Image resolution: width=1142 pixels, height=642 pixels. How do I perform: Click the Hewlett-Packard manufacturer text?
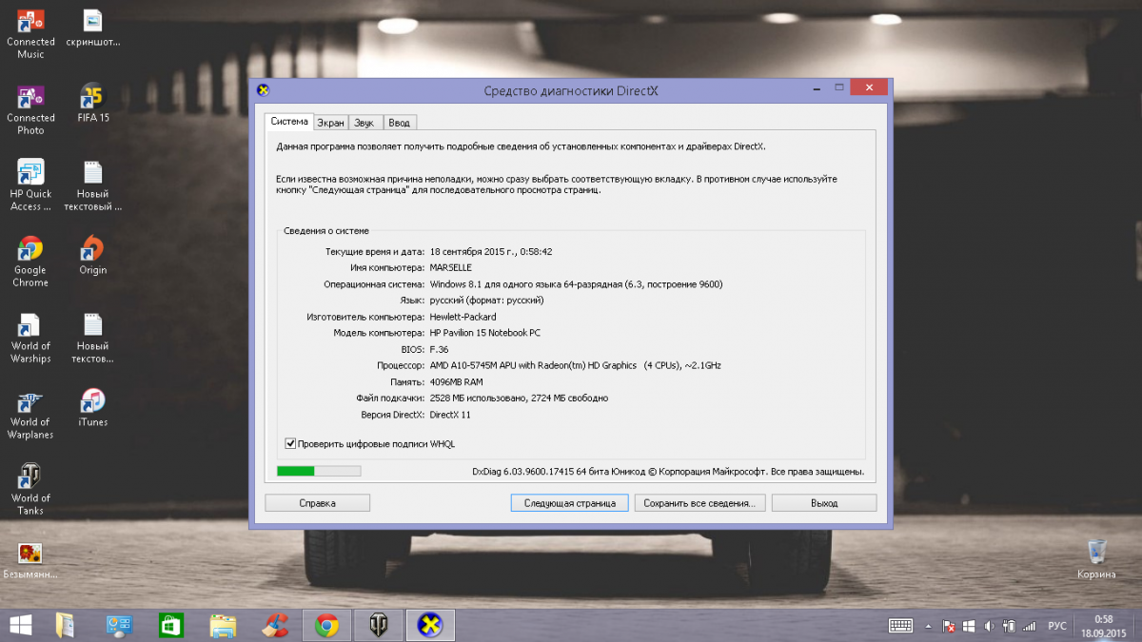[463, 317]
